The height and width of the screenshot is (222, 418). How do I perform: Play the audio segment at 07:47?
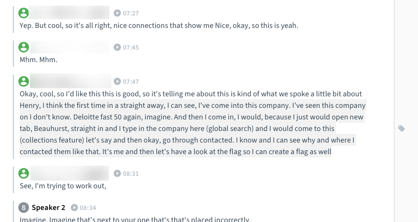[x=117, y=81]
